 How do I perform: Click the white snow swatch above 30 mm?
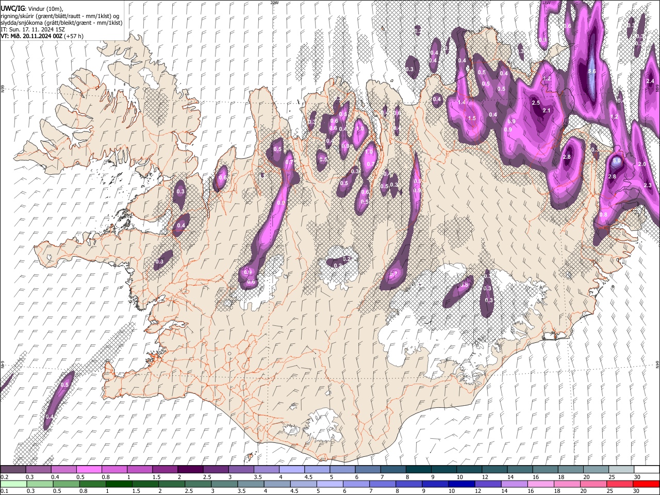point(647,469)
